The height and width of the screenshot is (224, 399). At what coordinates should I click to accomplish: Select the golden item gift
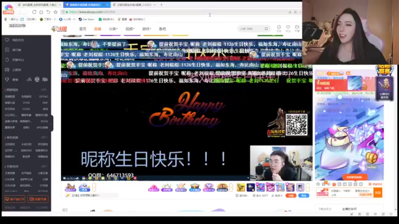[x=241, y=188]
